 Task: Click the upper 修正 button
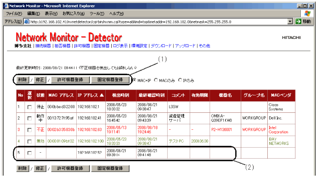pyautogui.click(x=39, y=80)
